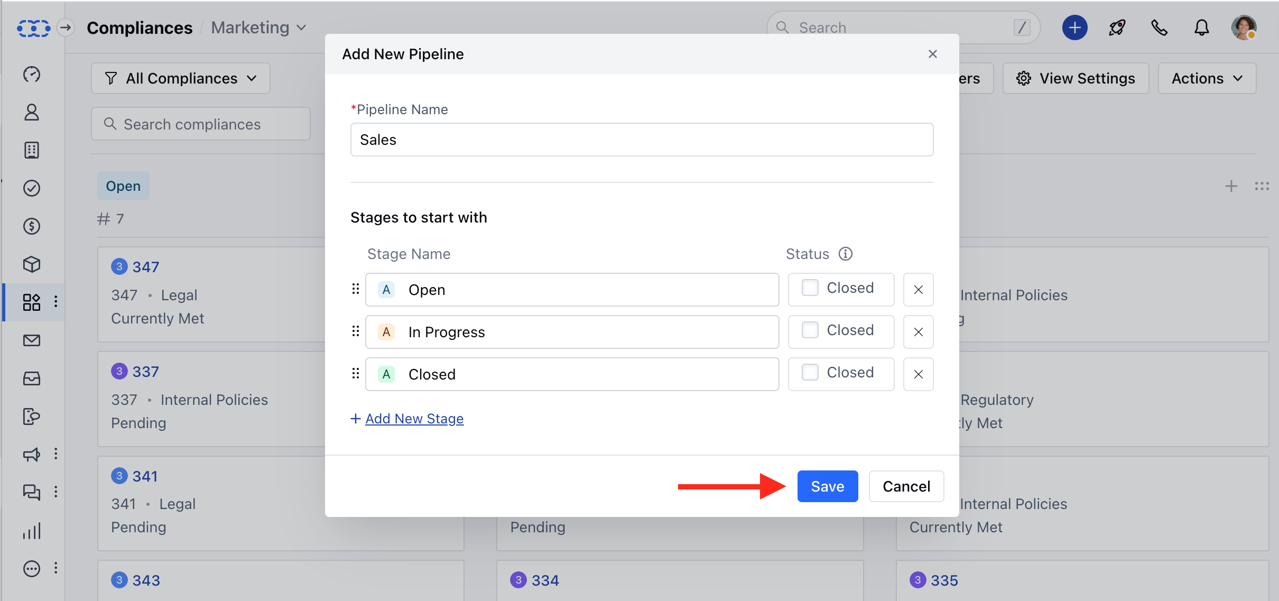
Task: Open the document chat icon in sidebar
Action: [x=32, y=417]
